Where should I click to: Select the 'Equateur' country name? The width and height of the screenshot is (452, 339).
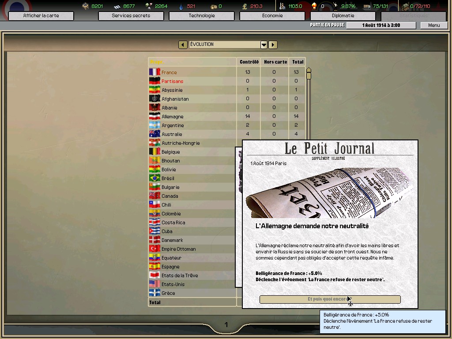click(x=172, y=258)
